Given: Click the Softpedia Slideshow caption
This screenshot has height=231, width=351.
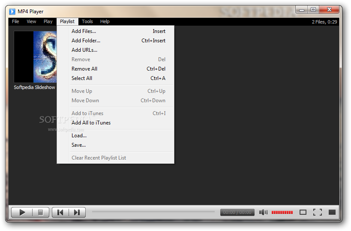Looking at the screenshot, I should coord(34,87).
